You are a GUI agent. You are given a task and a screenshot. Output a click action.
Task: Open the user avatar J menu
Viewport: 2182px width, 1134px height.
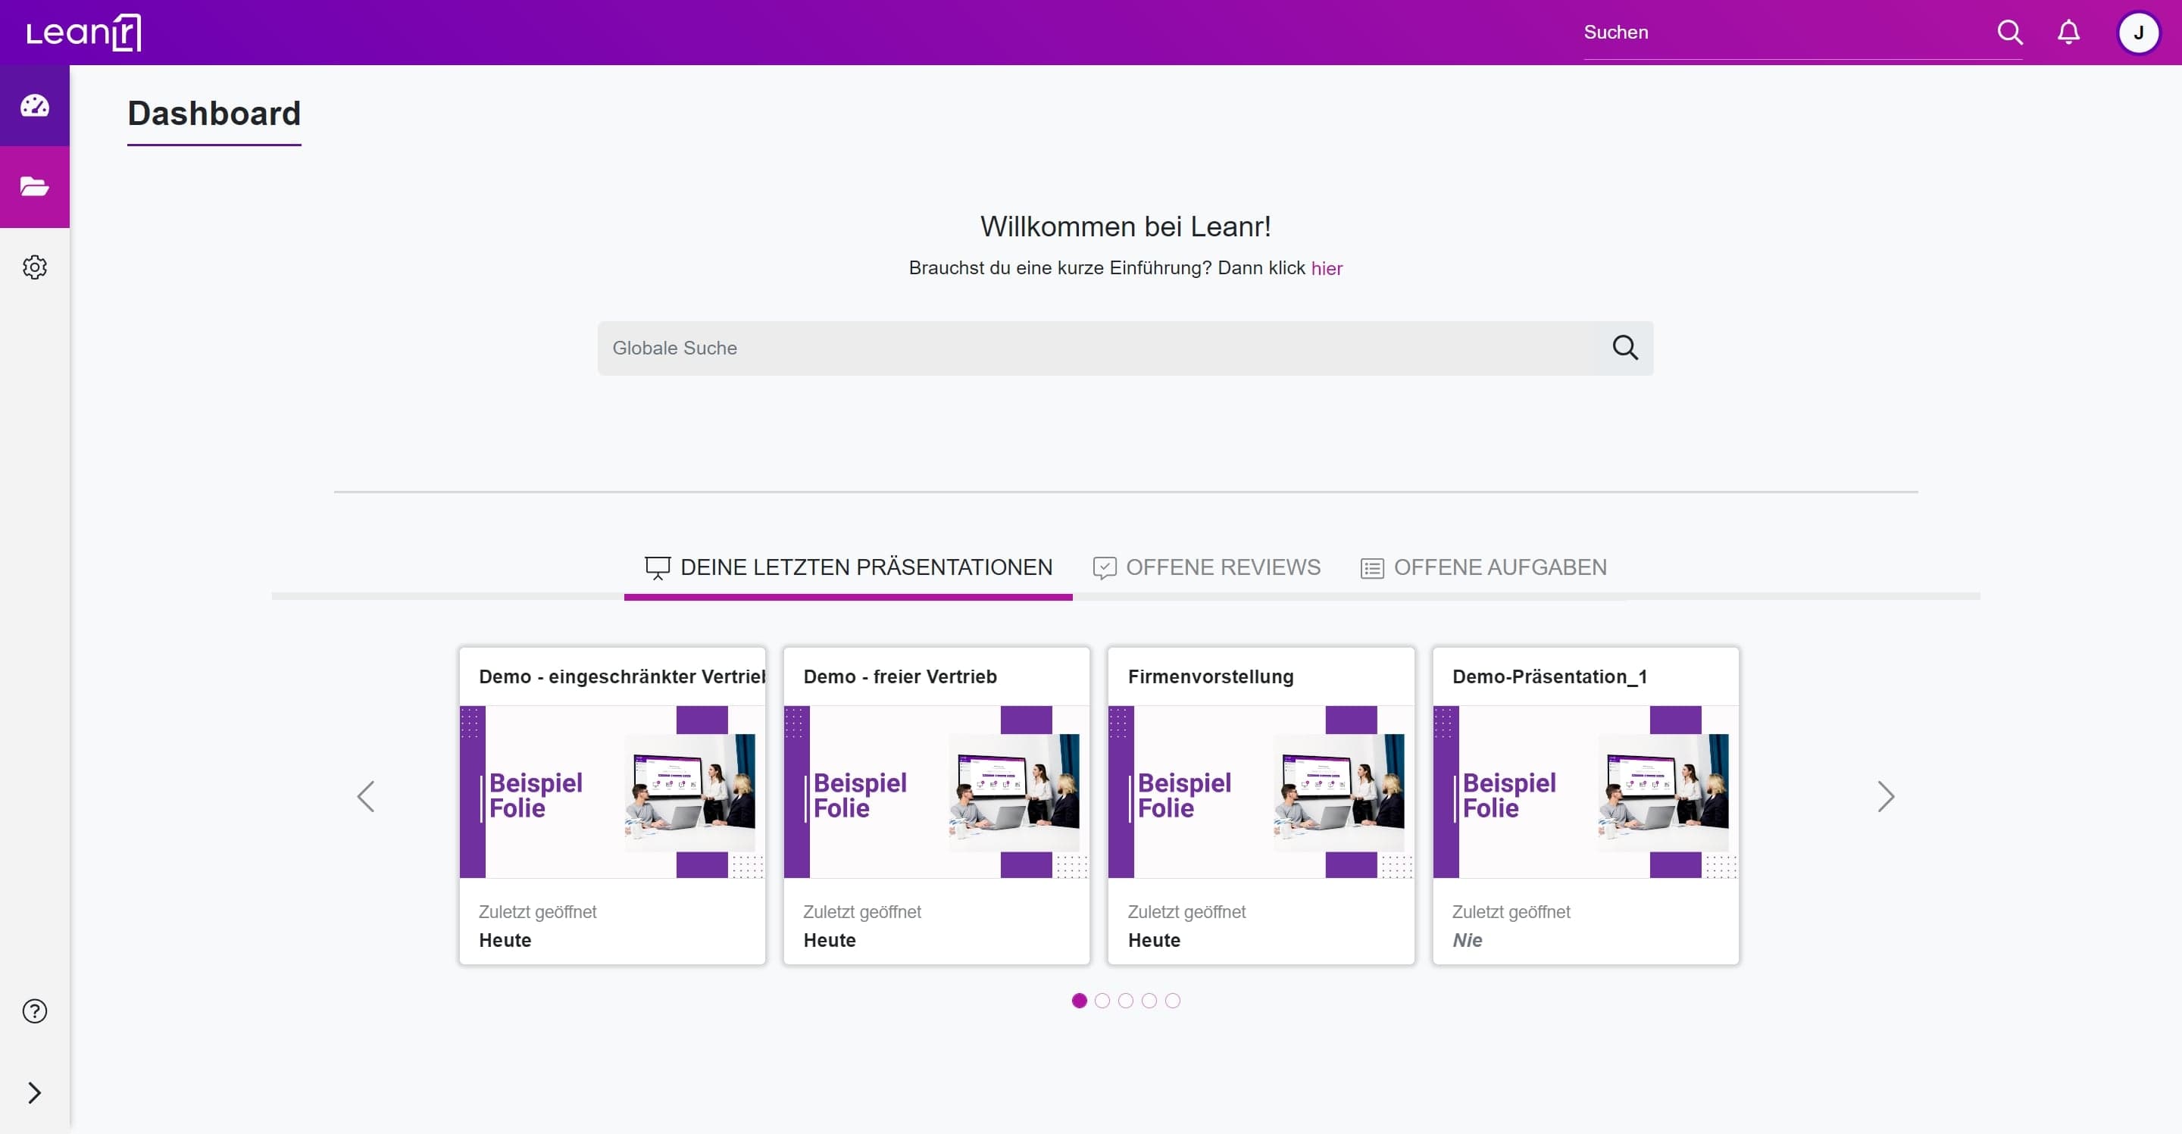[x=2138, y=32]
